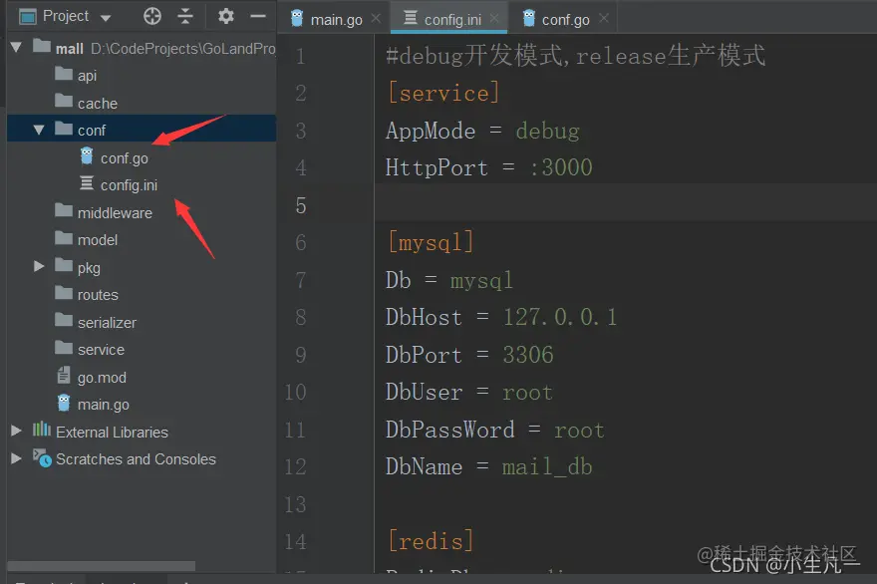Screen dimensions: 877x584
Task: Click the Scratches and Consoles icon
Action: [42, 457]
